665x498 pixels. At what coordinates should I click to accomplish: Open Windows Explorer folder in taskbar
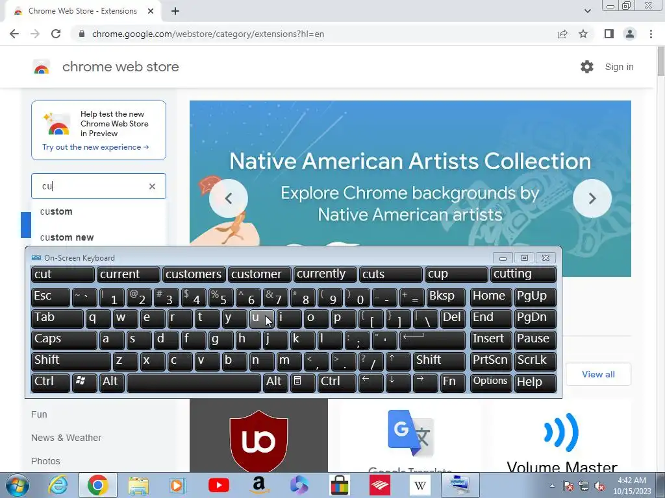[x=138, y=485]
